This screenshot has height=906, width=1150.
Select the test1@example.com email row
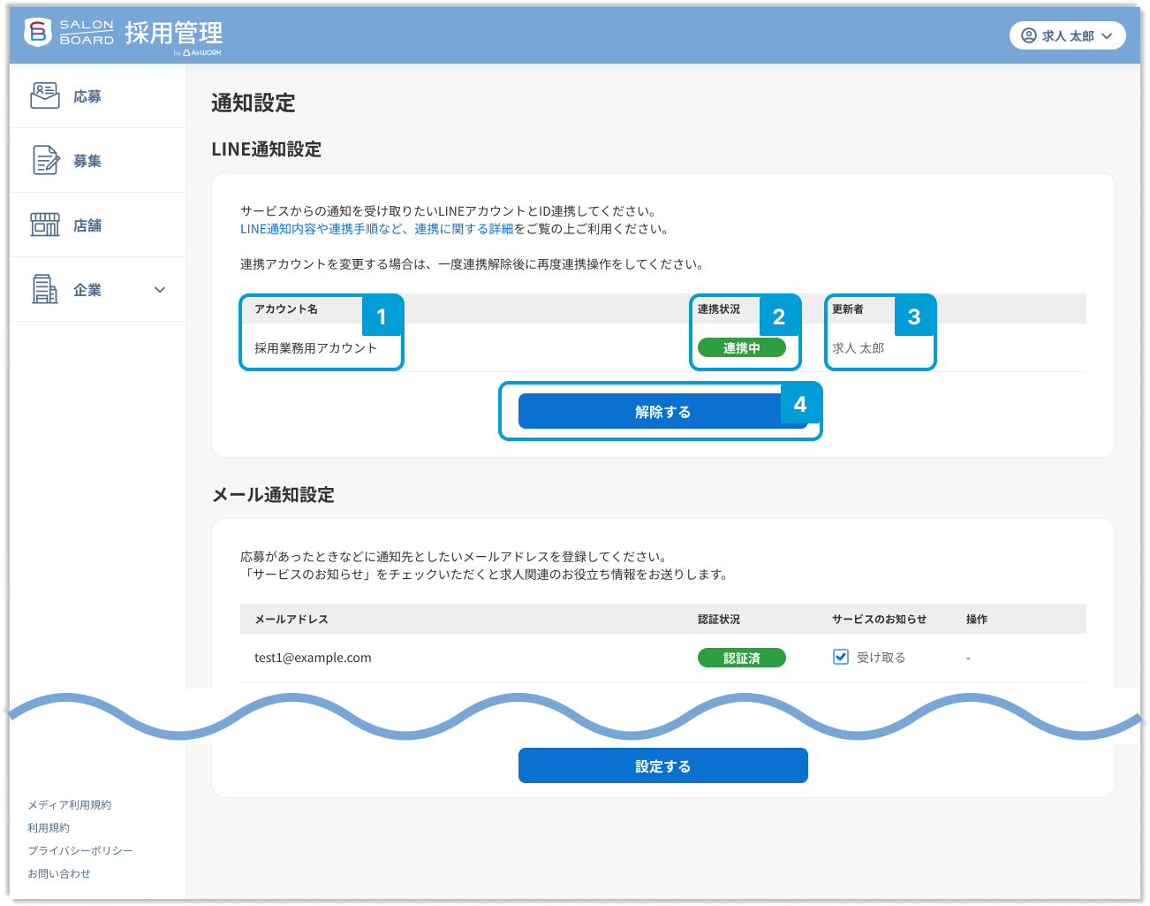[313, 658]
